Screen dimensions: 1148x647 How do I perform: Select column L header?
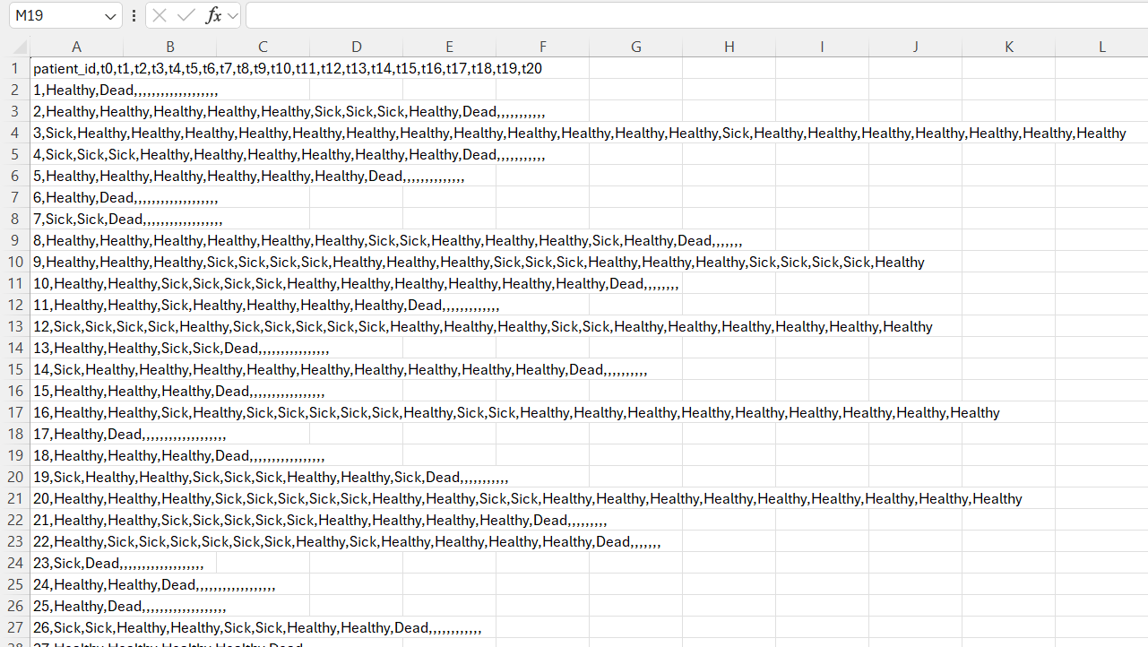[1101, 47]
